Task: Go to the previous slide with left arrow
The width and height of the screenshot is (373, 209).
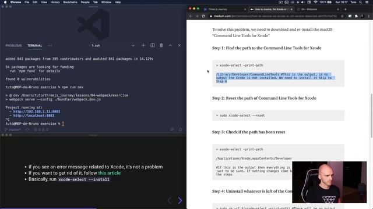Action: click(x=169, y=200)
